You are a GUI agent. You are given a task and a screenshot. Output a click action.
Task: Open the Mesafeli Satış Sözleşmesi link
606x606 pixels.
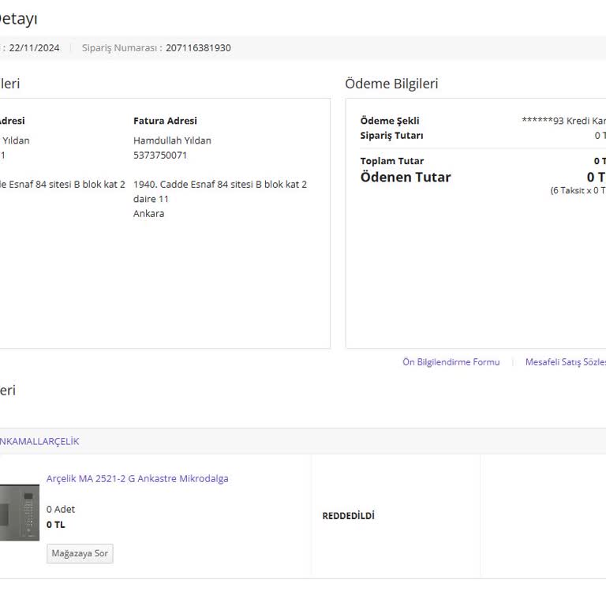click(x=565, y=362)
